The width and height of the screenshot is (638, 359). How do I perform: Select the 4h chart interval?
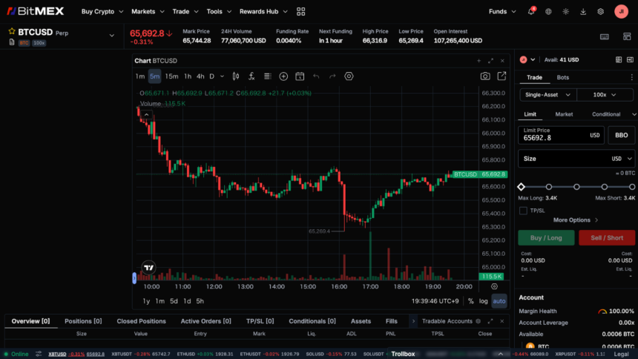tap(200, 76)
